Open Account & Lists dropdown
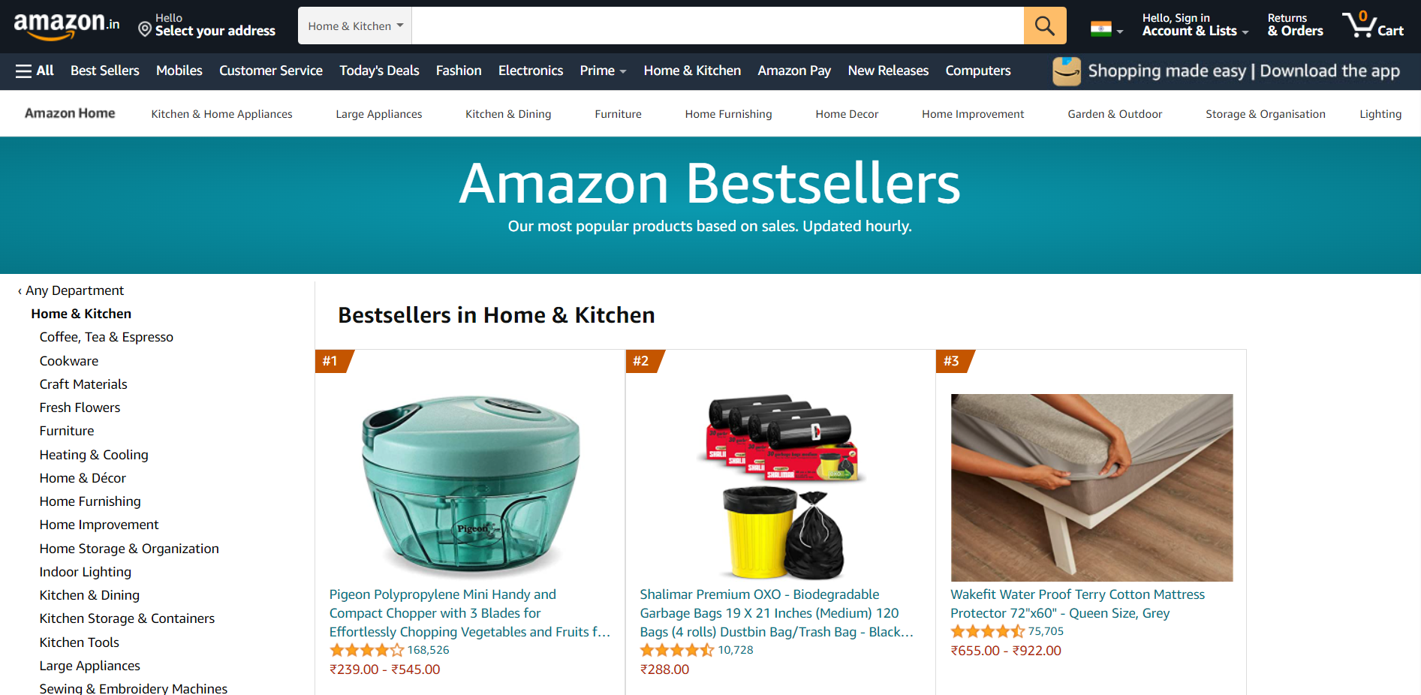1421x695 pixels. point(1195,25)
